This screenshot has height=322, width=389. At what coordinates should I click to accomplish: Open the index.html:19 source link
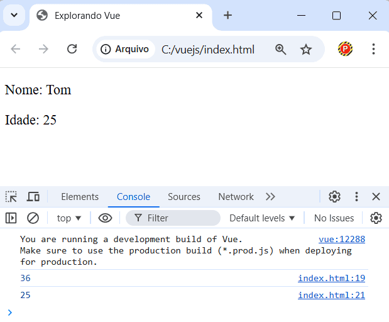pyautogui.click(x=331, y=279)
